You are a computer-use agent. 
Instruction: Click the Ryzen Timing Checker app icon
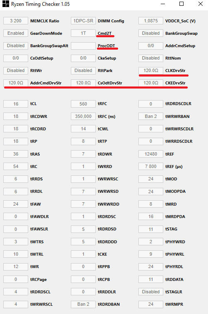click(x=6, y=4)
